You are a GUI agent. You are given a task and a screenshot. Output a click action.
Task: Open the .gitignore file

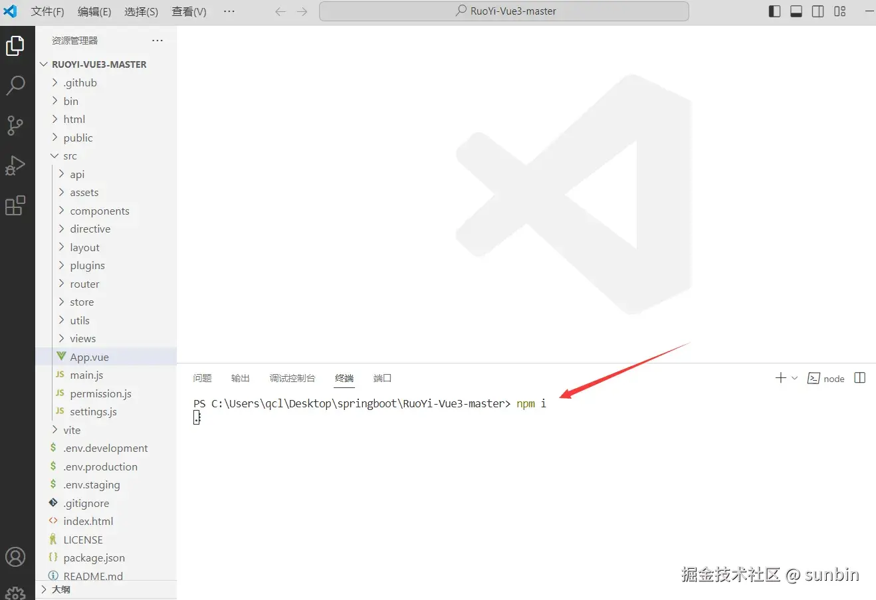coord(106,503)
